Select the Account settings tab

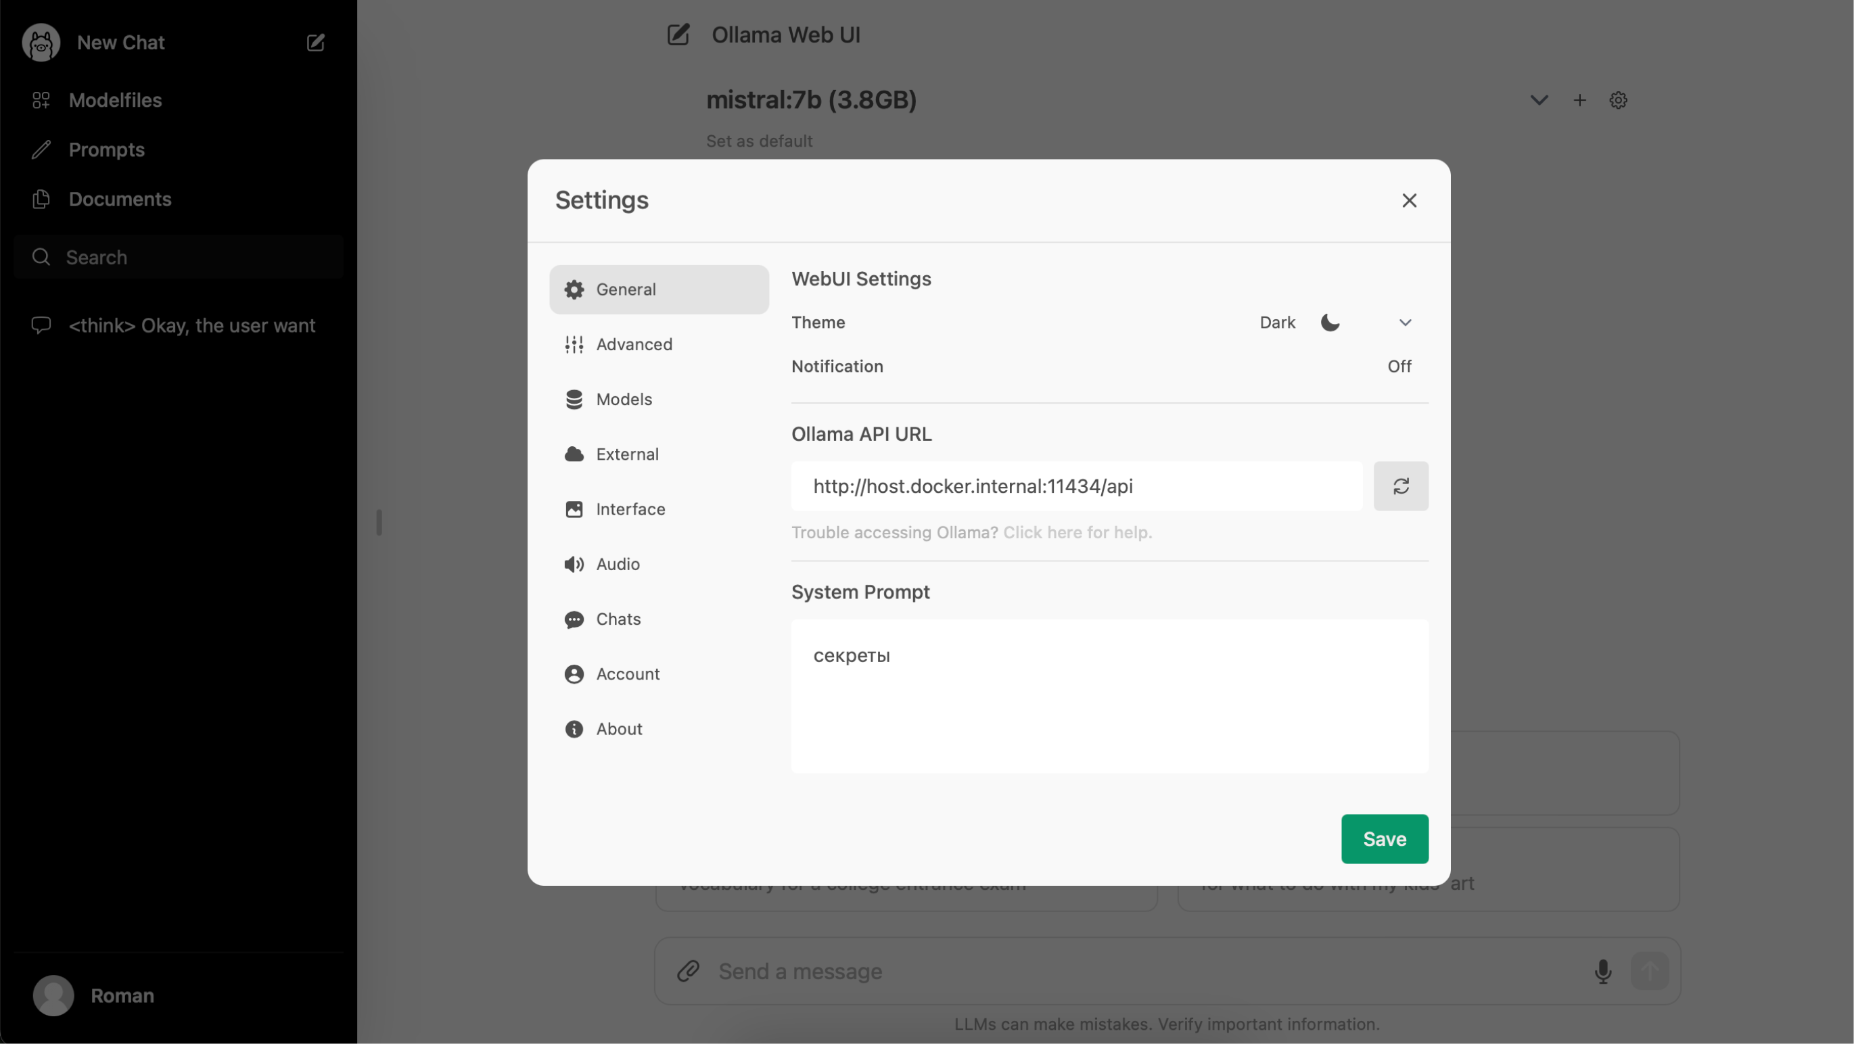point(659,674)
